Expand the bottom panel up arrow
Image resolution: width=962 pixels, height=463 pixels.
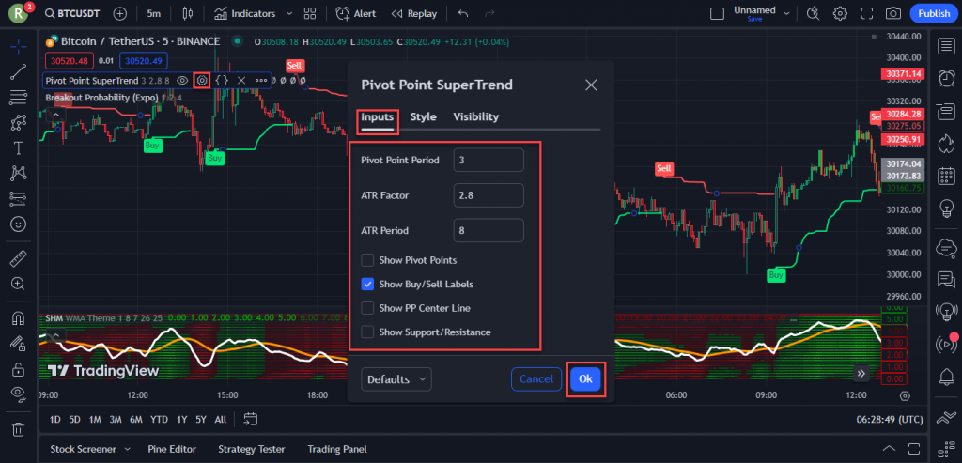pos(890,448)
